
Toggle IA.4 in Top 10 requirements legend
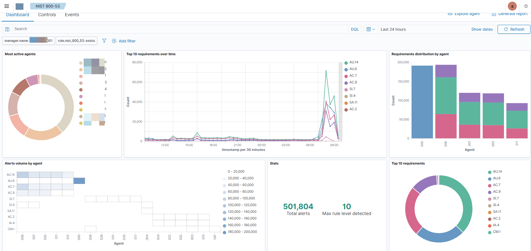point(496,225)
